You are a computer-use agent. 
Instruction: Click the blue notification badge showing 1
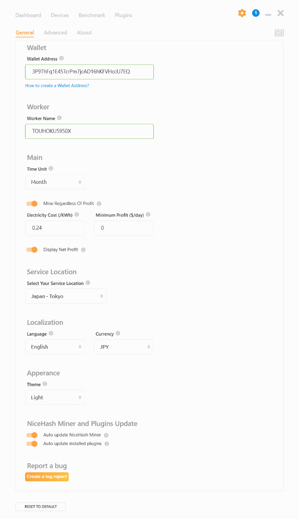click(256, 13)
